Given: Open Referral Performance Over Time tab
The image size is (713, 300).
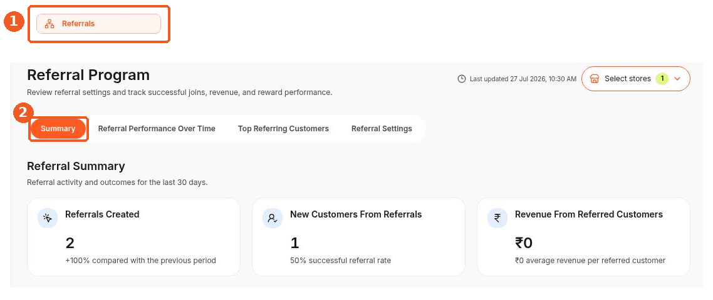Looking at the screenshot, I should (x=157, y=129).
